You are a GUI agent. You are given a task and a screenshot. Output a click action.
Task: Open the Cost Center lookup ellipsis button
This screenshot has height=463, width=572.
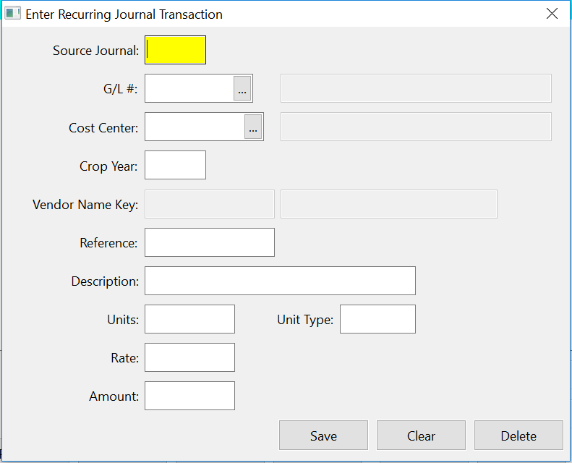click(253, 127)
